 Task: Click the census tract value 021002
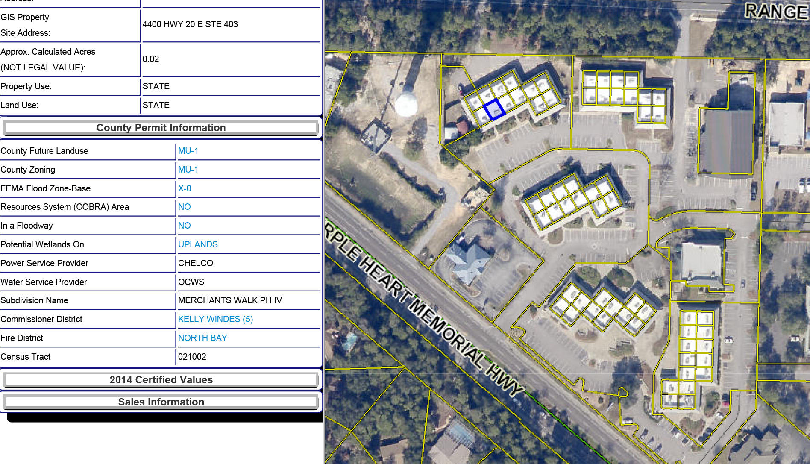(192, 357)
